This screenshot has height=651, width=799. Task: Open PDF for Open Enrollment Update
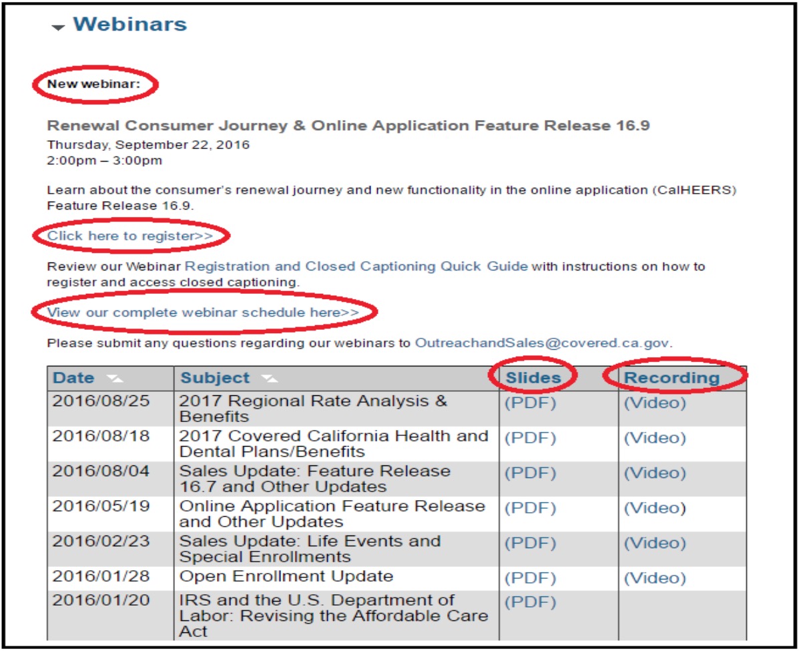[x=530, y=578]
